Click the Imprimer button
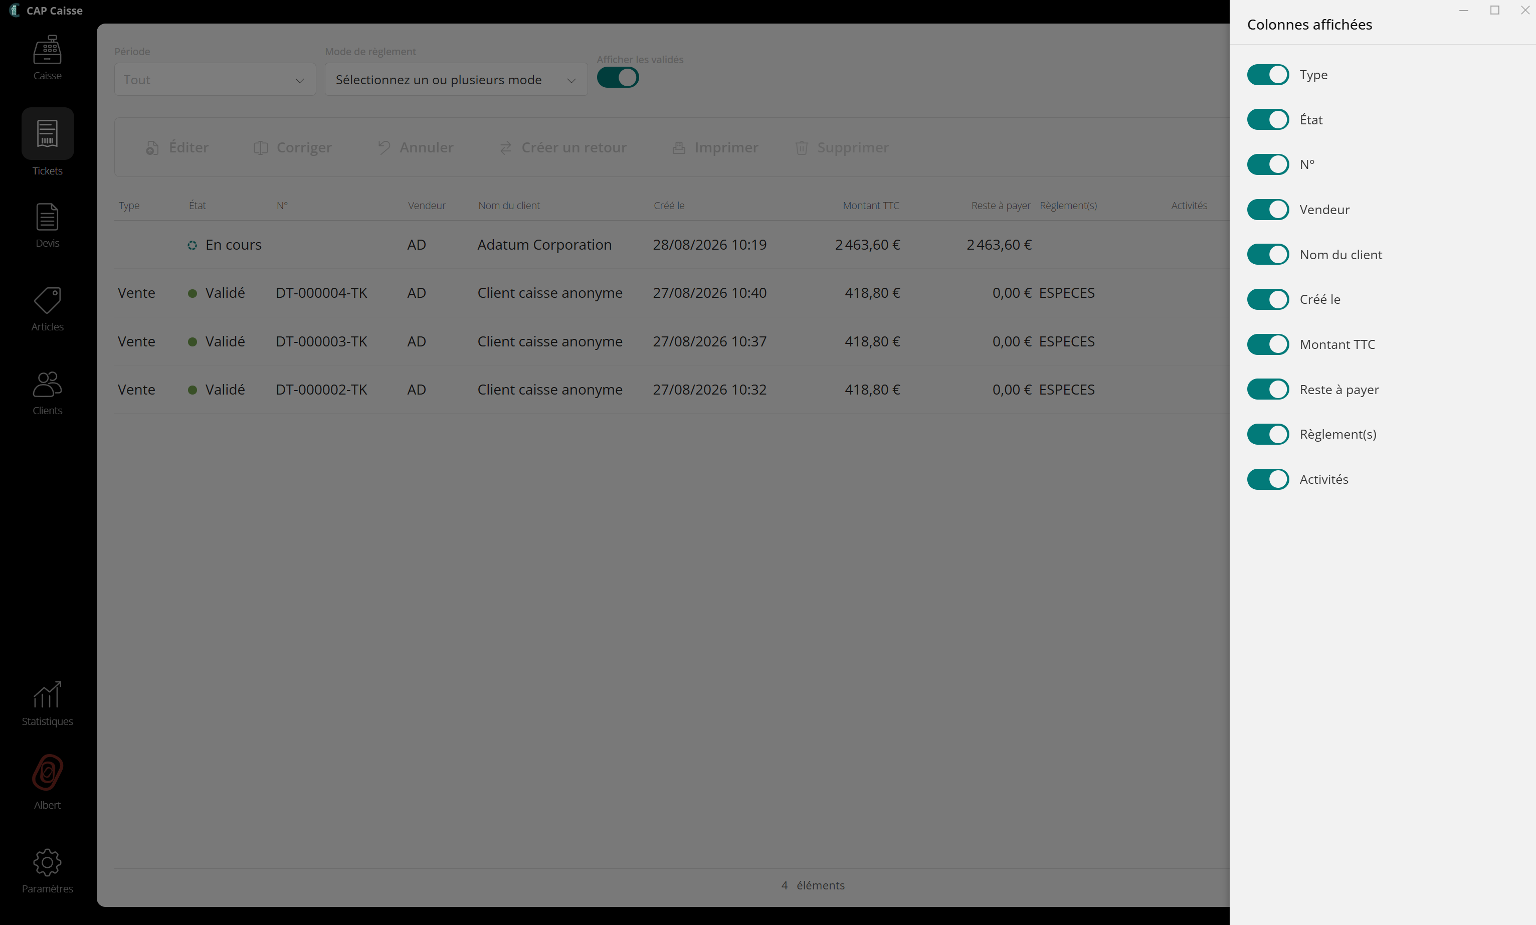This screenshot has width=1536, height=925. tap(715, 148)
